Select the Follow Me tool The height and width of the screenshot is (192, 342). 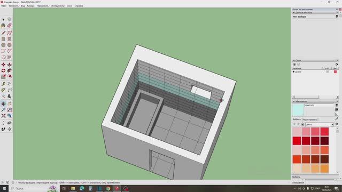click(x=10, y=71)
